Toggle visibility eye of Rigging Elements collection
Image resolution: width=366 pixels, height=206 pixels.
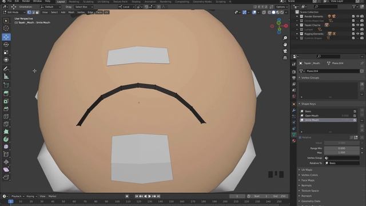(357, 34)
